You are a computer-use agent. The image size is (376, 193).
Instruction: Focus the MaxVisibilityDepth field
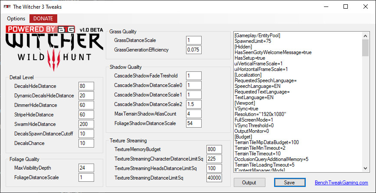coord(86,168)
